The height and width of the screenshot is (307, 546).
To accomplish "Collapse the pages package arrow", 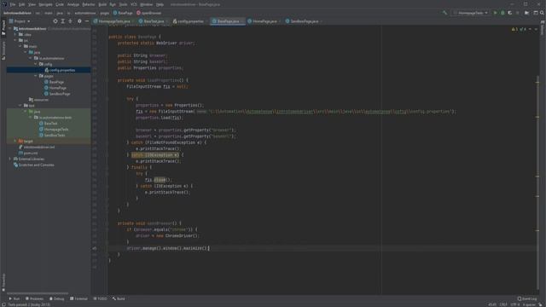I will (x=35, y=76).
